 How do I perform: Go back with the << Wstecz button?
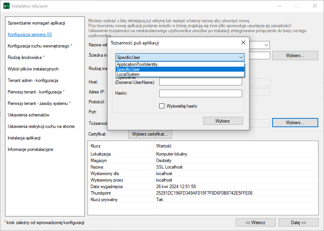click(256, 223)
